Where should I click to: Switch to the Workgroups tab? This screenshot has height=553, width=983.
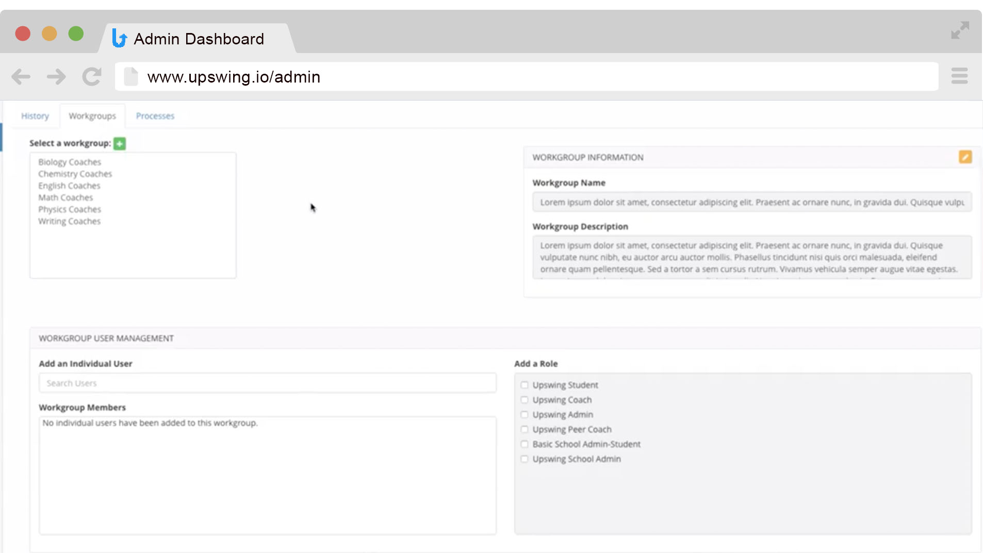[x=92, y=116]
